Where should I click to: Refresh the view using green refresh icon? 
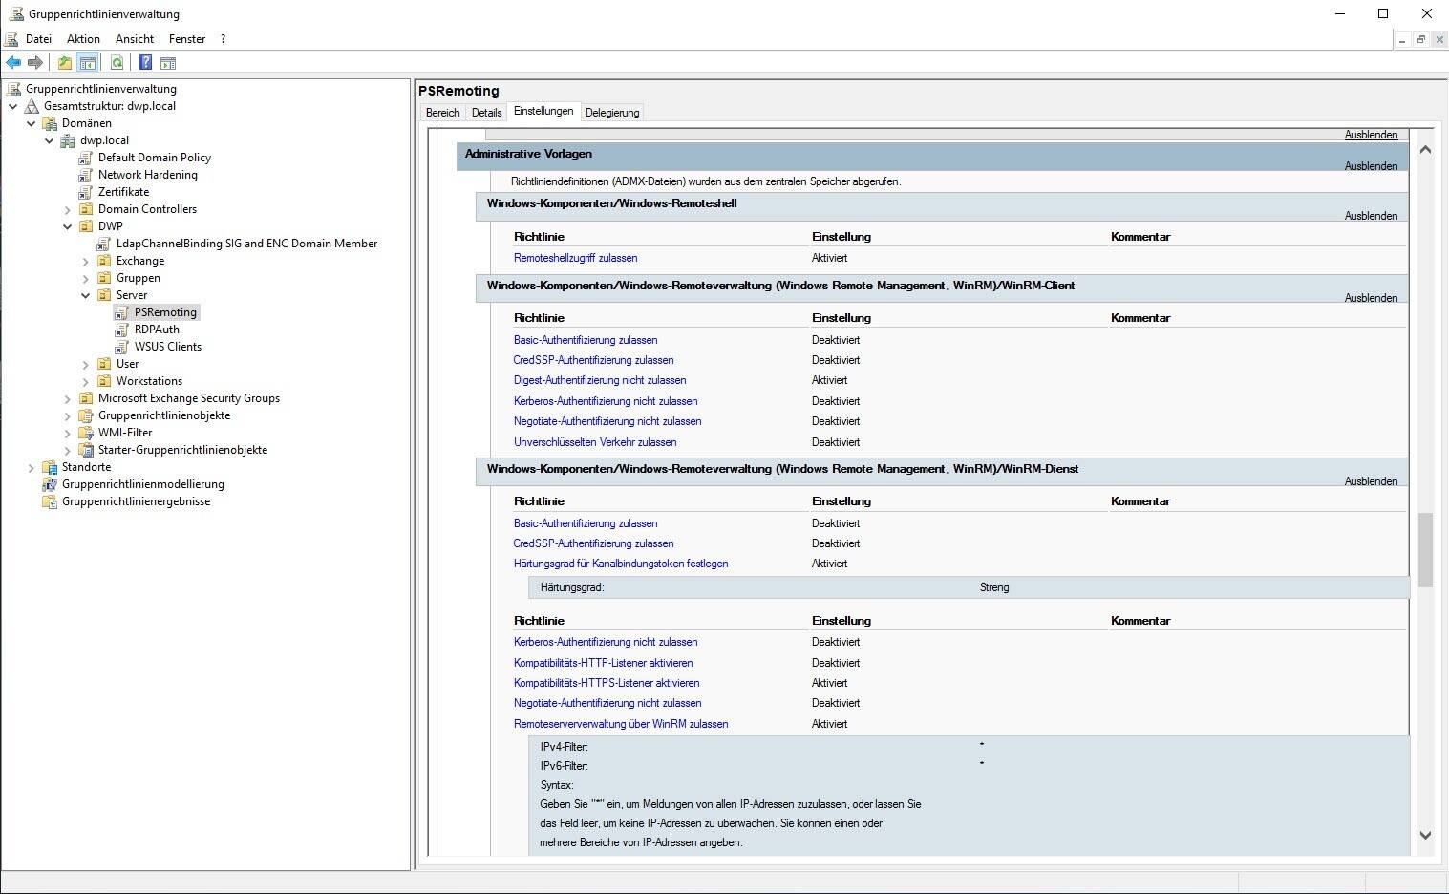pos(117,63)
